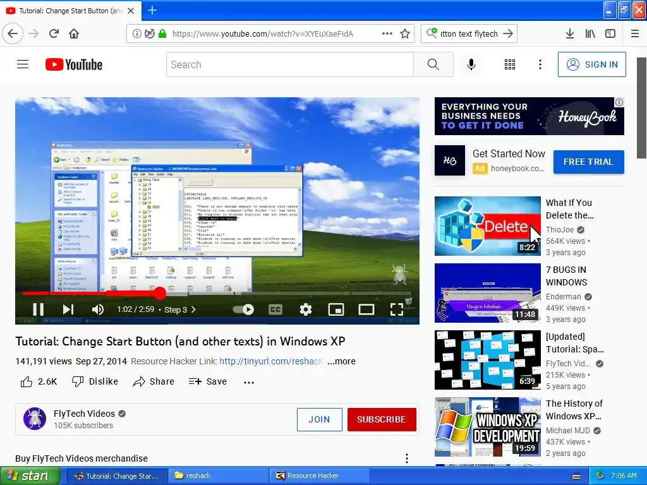Open the on-screen keyboard tray icon
This screenshot has height=485, width=647.
[x=576, y=476]
